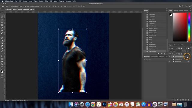Select Group Layers history state
This screenshot has width=192, height=108.
point(152,44)
